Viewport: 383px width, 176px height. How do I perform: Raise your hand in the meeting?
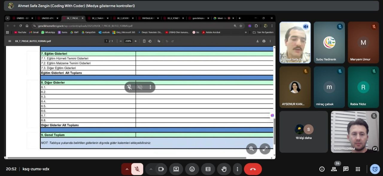[x=224, y=169]
